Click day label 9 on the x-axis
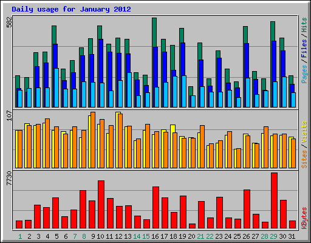The image size is (311, 243). tap(93, 236)
